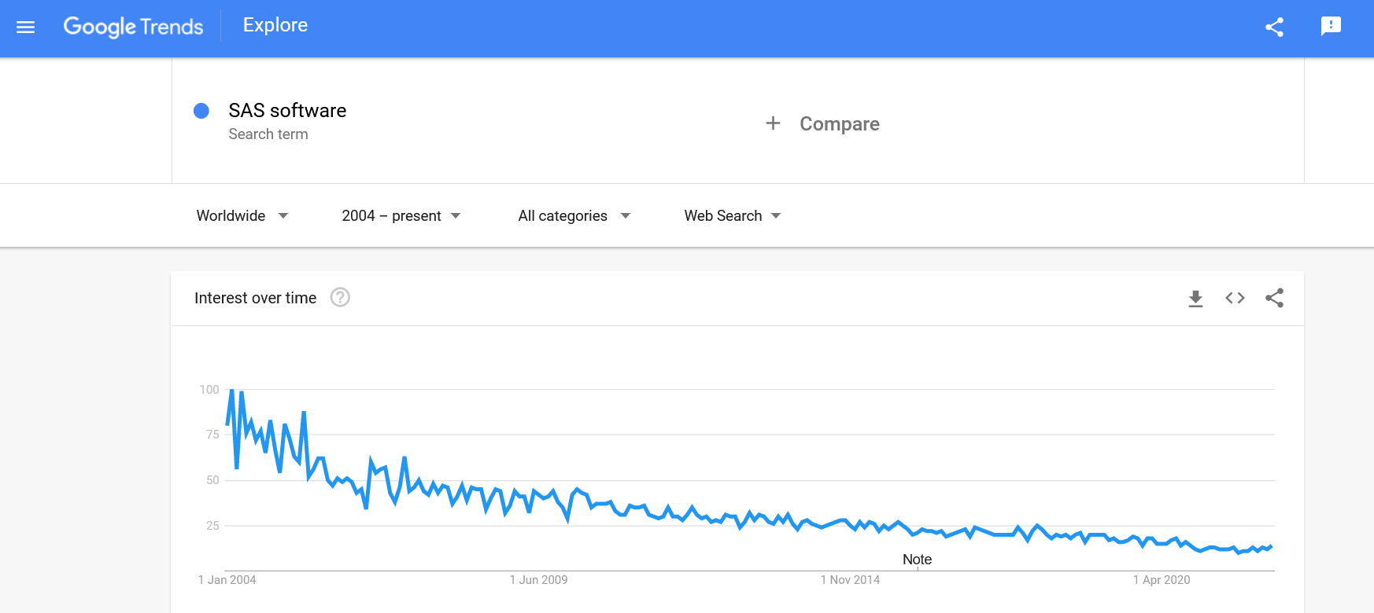
Task: Click the Interest over time heading
Action: tap(255, 298)
